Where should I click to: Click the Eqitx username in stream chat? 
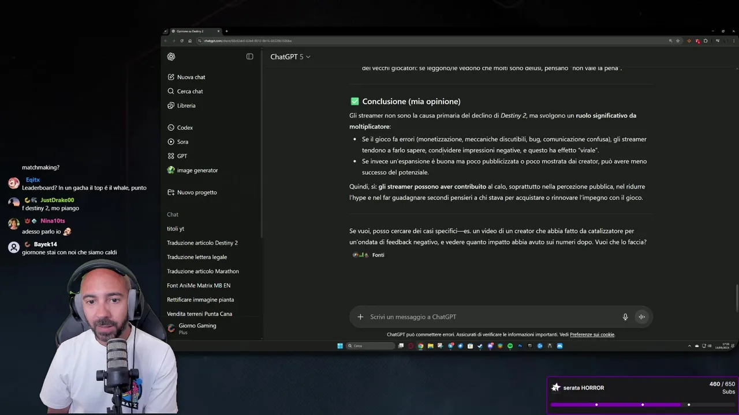tap(32, 180)
